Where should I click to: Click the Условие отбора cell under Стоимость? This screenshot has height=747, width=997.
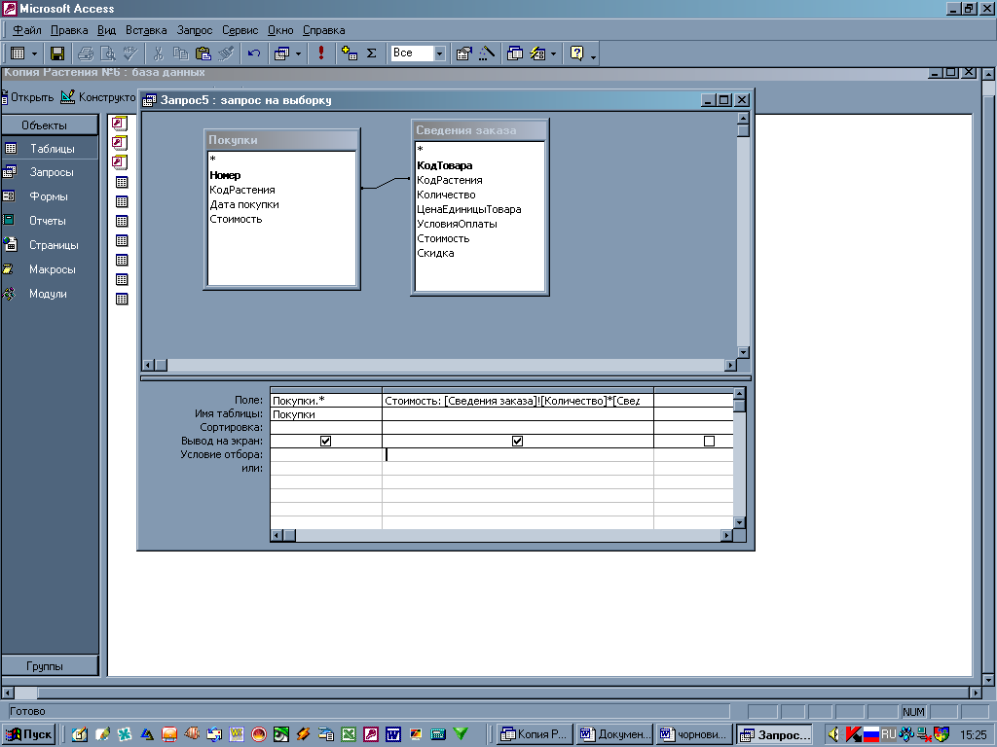(x=517, y=454)
